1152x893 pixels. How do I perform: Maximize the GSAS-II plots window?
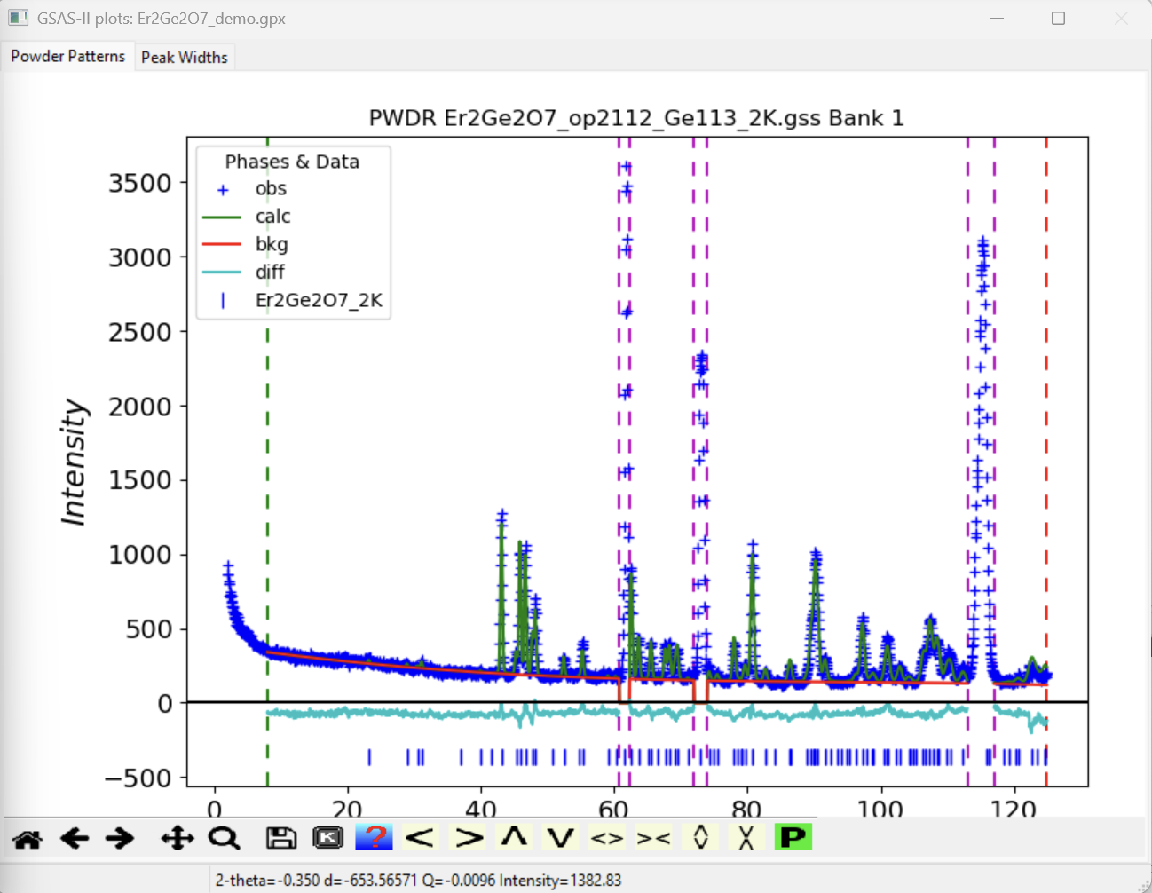1058,18
